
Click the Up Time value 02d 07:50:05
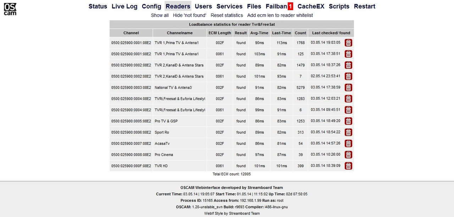(x=296, y=194)
